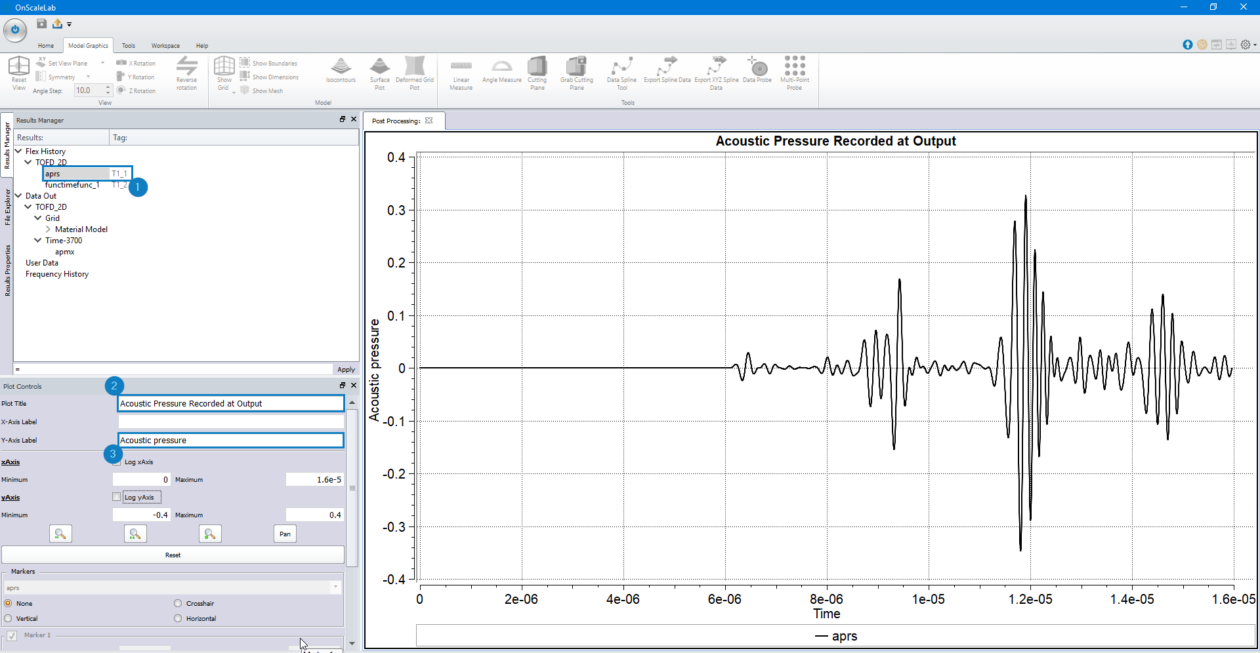Select the Crosshair marker option
The width and height of the screenshot is (1260, 653).
(178, 603)
